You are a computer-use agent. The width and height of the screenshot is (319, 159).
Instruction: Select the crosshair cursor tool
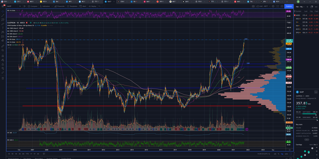point(3,11)
